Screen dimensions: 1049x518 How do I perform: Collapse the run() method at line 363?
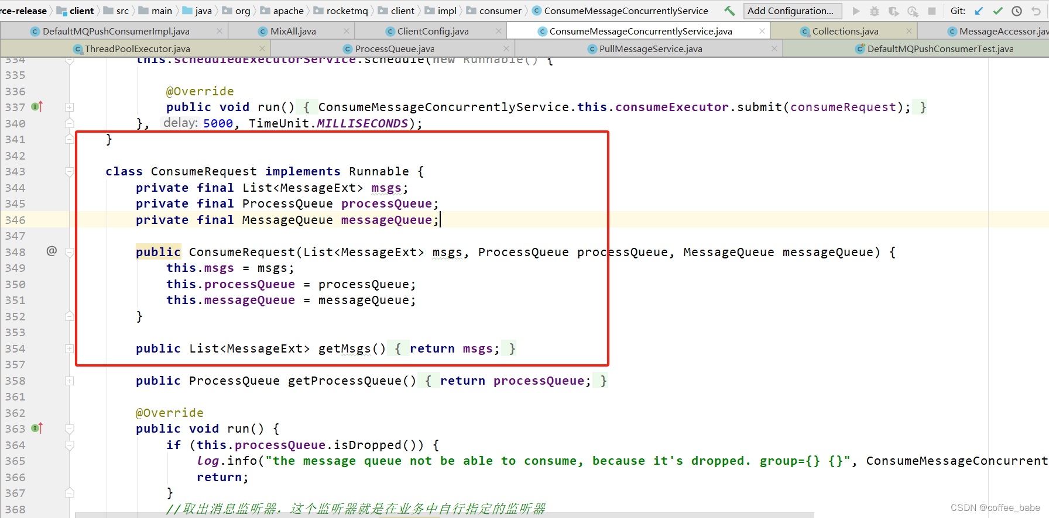(69, 429)
